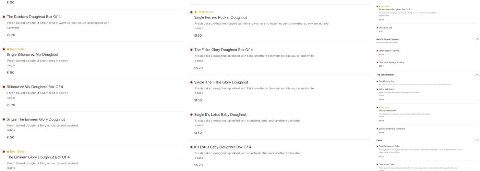480x171 pixels.
Task: Select It's Lotus Baby Doughnut Box Of 4
Action: pyautogui.click(x=223, y=147)
